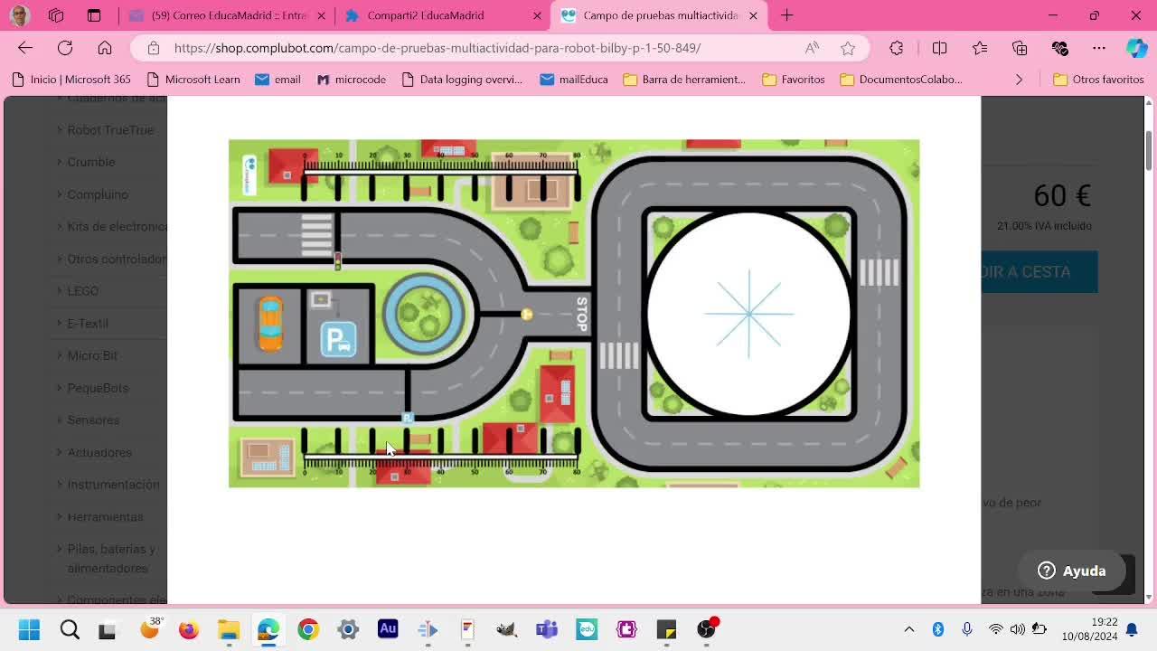Viewport: 1157px width, 651px height.
Task: Expand the Sensores category
Action: pyautogui.click(x=93, y=420)
